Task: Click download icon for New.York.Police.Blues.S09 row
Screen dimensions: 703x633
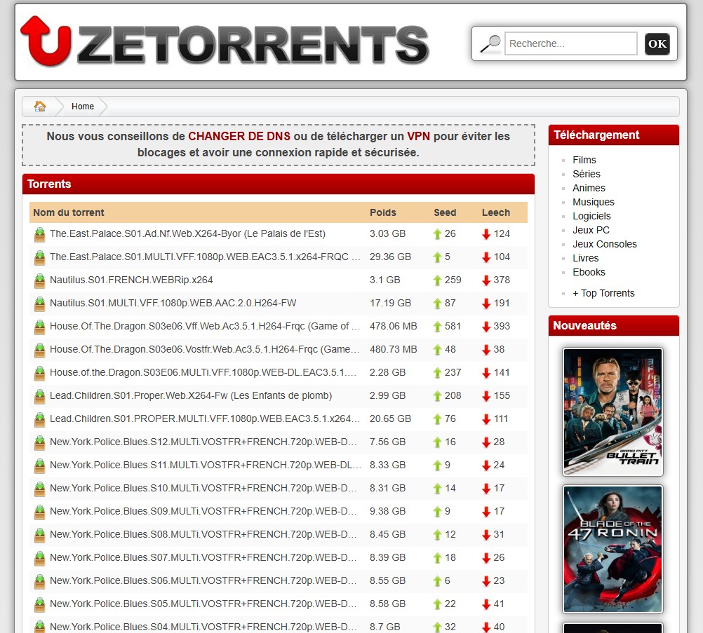Action: (x=40, y=512)
